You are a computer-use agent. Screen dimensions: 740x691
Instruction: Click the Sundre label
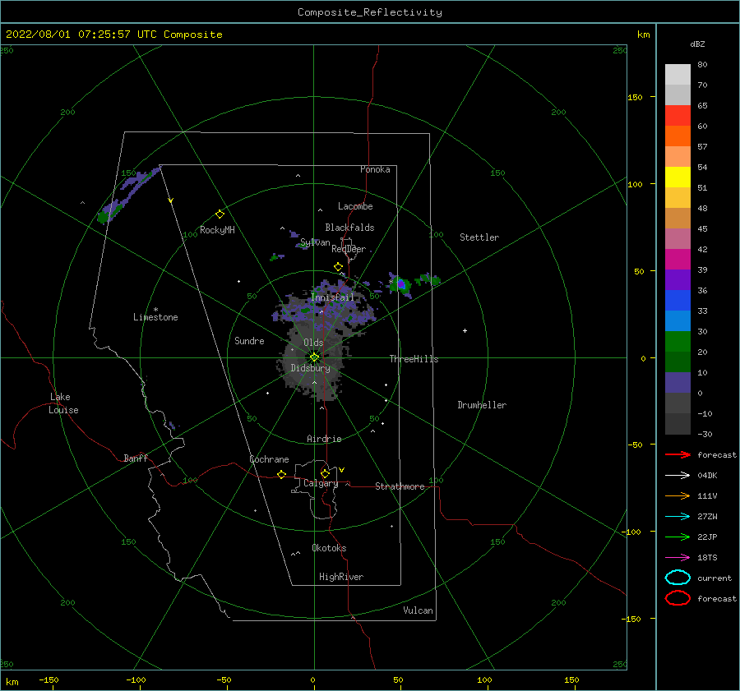click(249, 340)
